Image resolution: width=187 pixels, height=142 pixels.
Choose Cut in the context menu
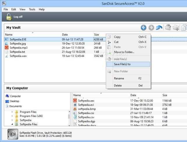pyautogui.click(x=128, y=42)
